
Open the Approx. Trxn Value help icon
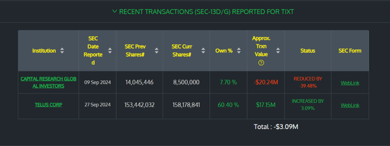(x=261, y=63)
